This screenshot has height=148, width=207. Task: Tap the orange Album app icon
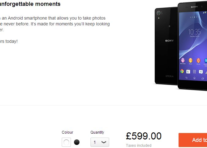pyautogui.click(x=190, y=60)
